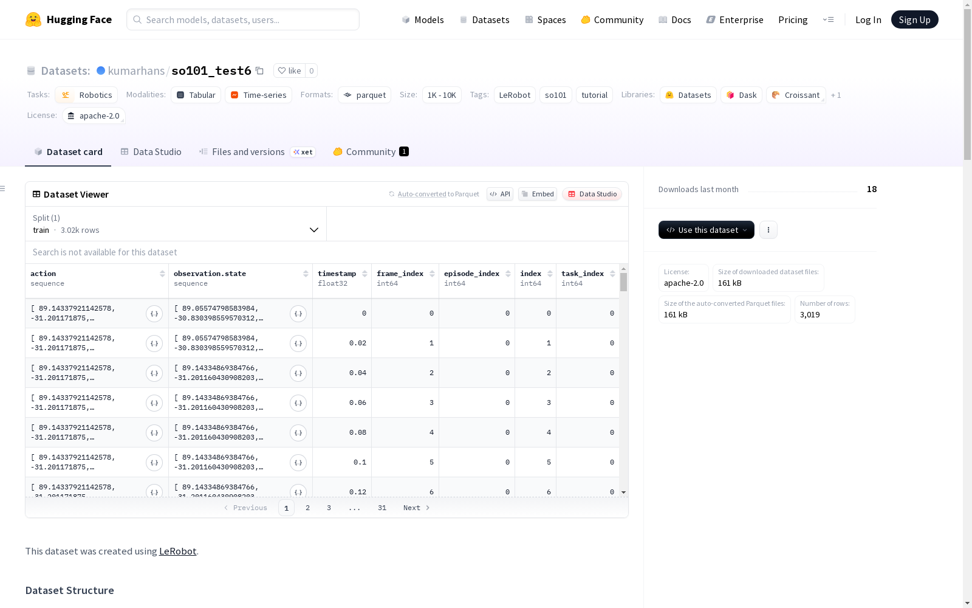Go to Models in the navigation
This screenshot has width=972, height=608.
click(x=423, y=19)
